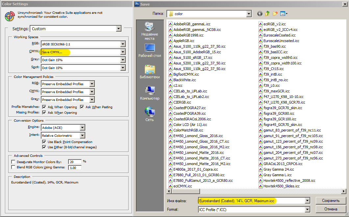Select file Asus_5100_sRGB_17.icc
The width and height of the screenshot is (349, 217).
[193, 58]
